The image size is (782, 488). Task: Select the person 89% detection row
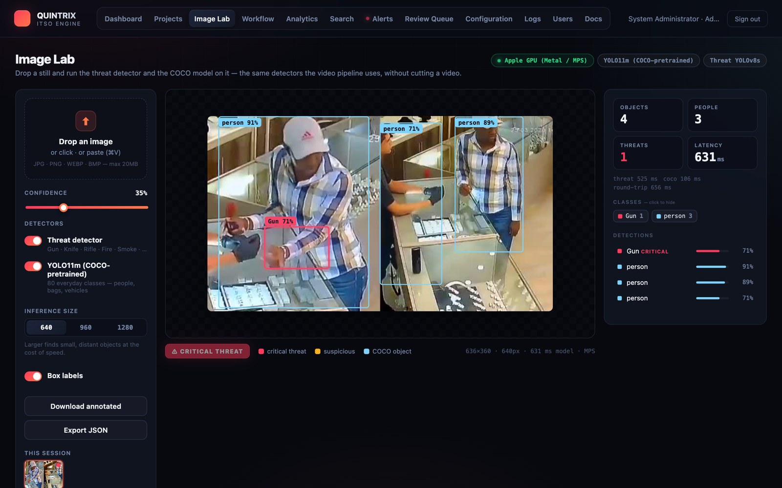[x=685, y=282]
